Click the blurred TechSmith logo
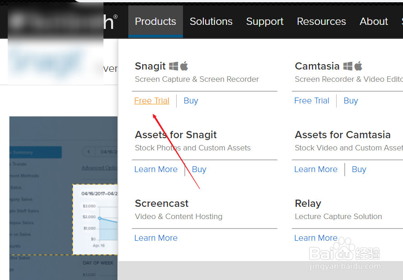The height and width of the screenshot is (280, 403). 63,22
